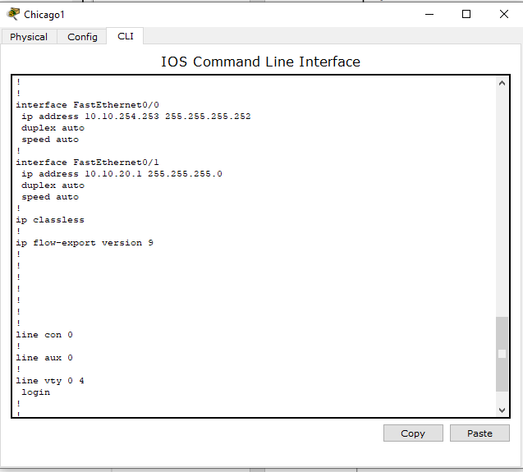Click the vertical scrollbar thumb
This screenshot has height=472, width=523.
[502, 354]
